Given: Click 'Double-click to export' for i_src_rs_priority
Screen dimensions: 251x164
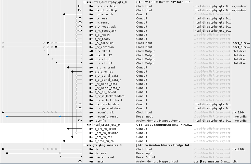Looking at the screenshot, I should click(x=212, y=133).
